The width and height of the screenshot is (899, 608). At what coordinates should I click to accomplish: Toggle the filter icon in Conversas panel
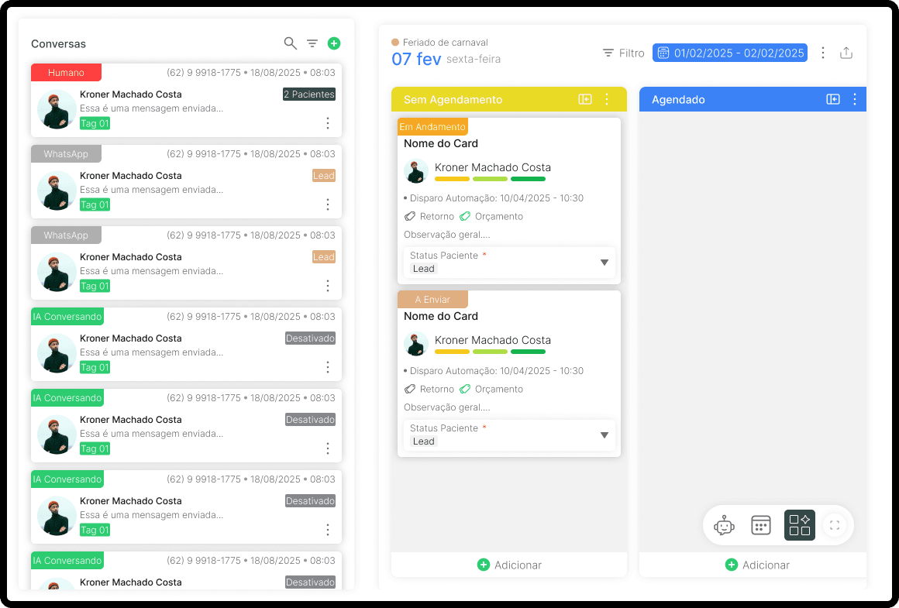pyautogui.click(x=312, y=44)
